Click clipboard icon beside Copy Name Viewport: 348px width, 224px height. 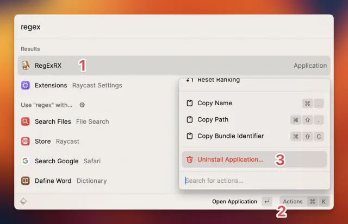pyautogui.click(x=190, y=103)
